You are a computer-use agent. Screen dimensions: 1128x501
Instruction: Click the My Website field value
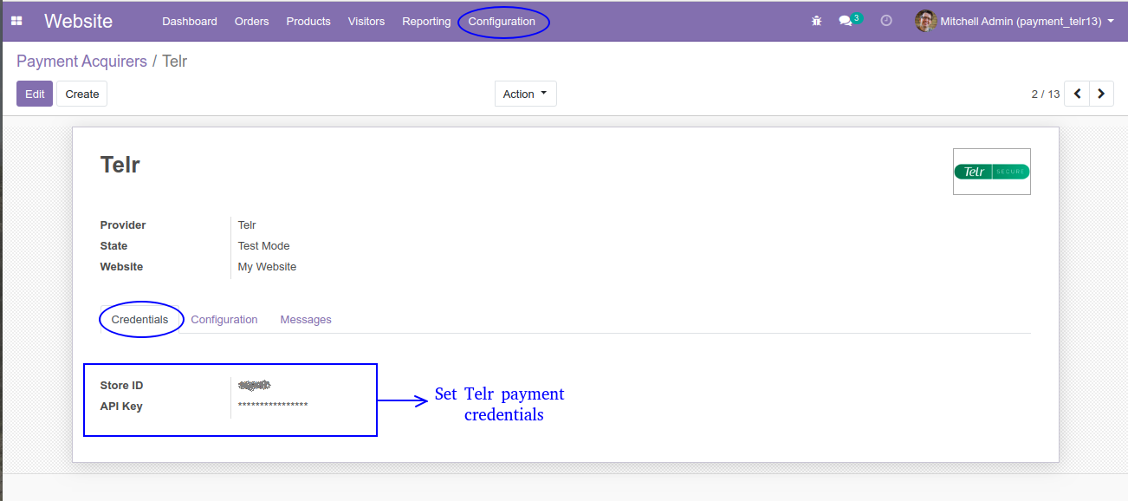pyautogui.click(x=267, y=267)
